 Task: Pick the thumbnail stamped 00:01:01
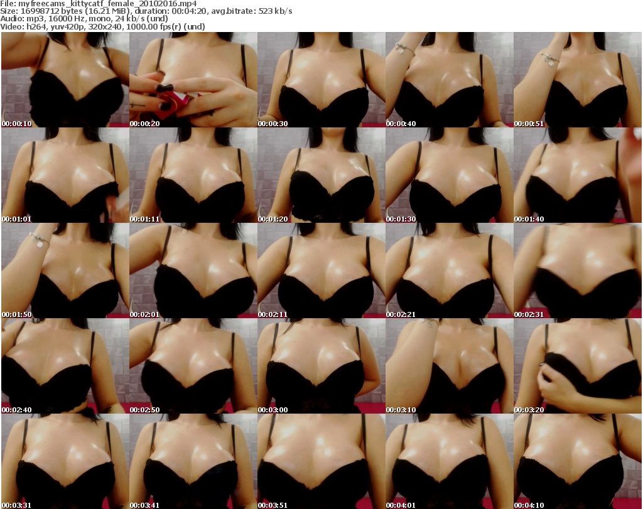tap(65, 175)
